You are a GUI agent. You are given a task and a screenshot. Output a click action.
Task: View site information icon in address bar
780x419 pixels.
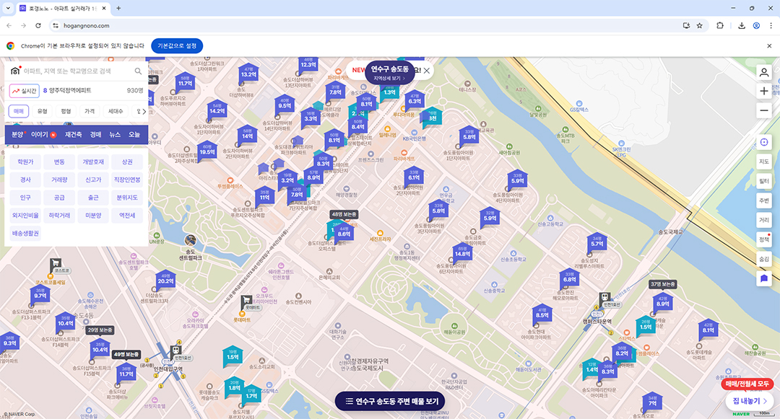[56, 25]
